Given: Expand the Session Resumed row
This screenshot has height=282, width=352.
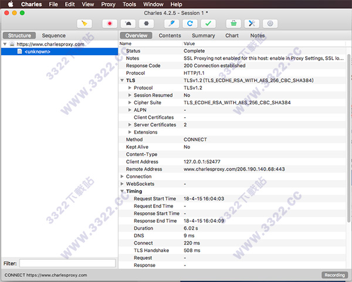Looking at the screenshot, I should [130, 95].
